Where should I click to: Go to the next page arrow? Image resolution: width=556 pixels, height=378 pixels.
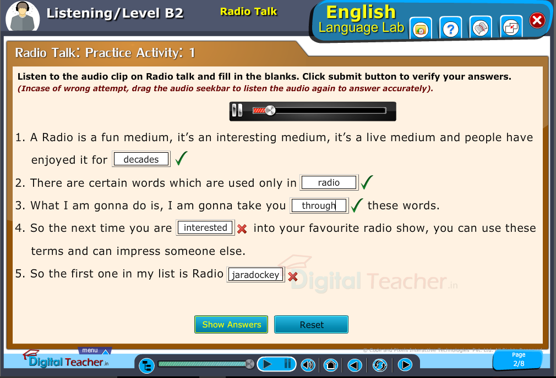point(405,365)
